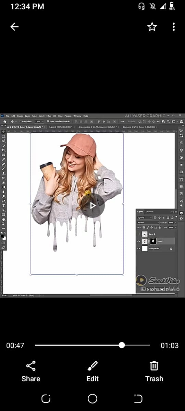
Task: Switch to the Channels tab
Action: pyautogui.click(x=149, y=212)
